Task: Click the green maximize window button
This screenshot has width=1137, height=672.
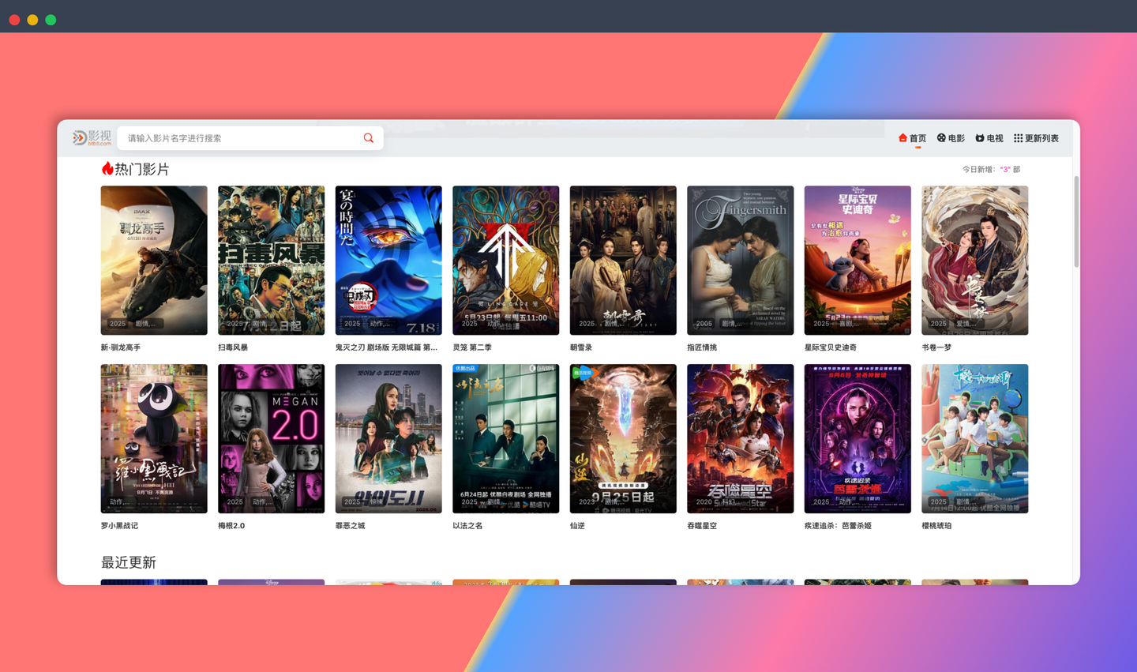Action: click(51, 20)
